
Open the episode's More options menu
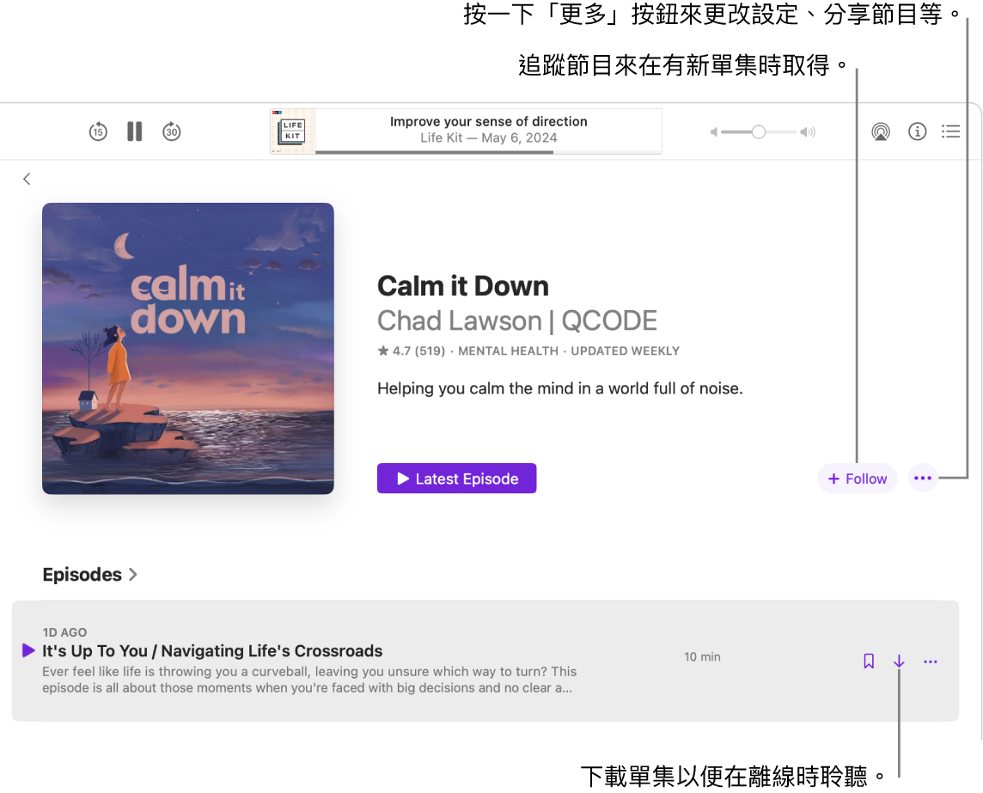tap(930, 661)
